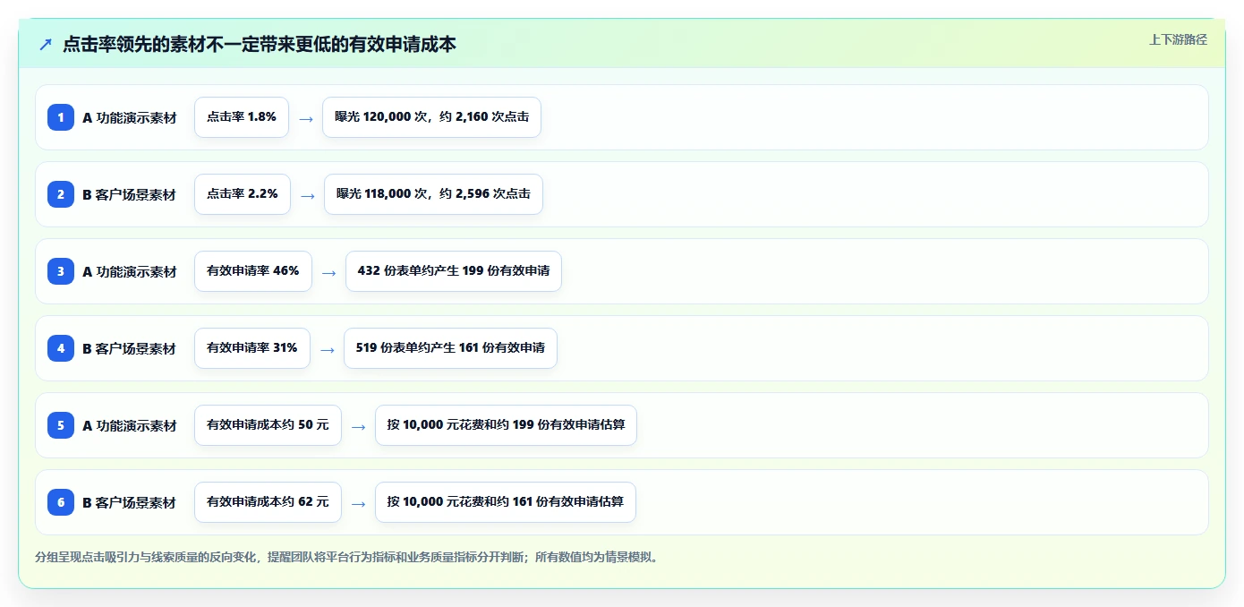Click the arrow after 有效申请成本约 50 元
Image resolution: width=1244 pixels, height=607 pixels.
click(x=359, y=426)
